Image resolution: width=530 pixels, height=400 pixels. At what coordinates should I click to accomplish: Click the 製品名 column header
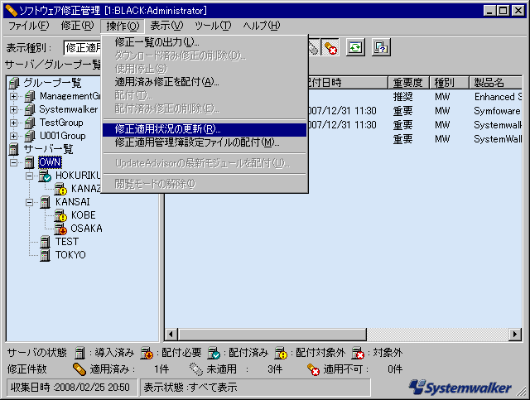(495, 83)
